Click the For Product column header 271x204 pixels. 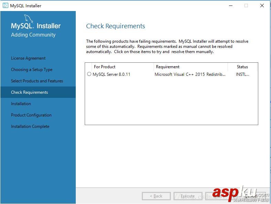[x=122, y=67]
